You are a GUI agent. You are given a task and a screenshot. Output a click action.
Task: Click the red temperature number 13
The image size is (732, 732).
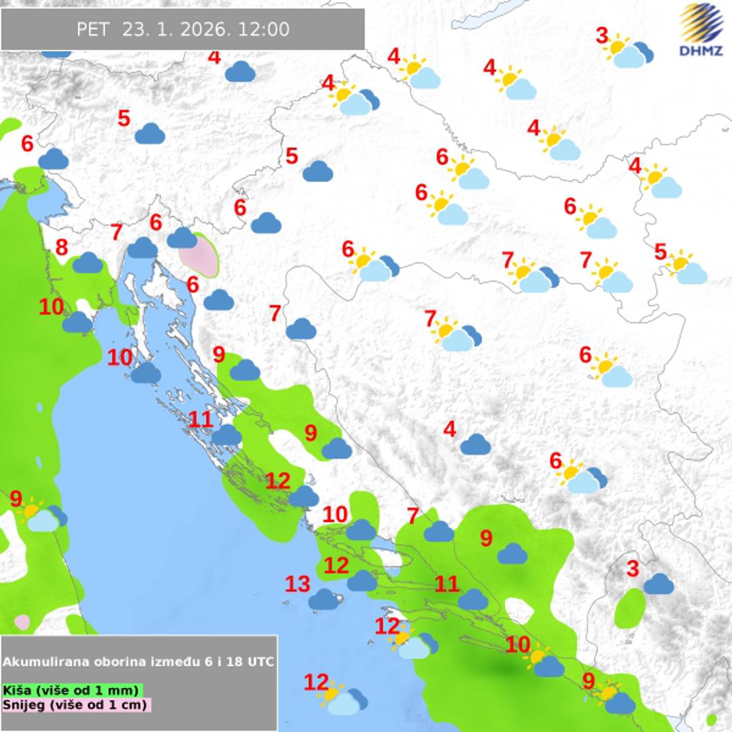[x=298, y=584]
